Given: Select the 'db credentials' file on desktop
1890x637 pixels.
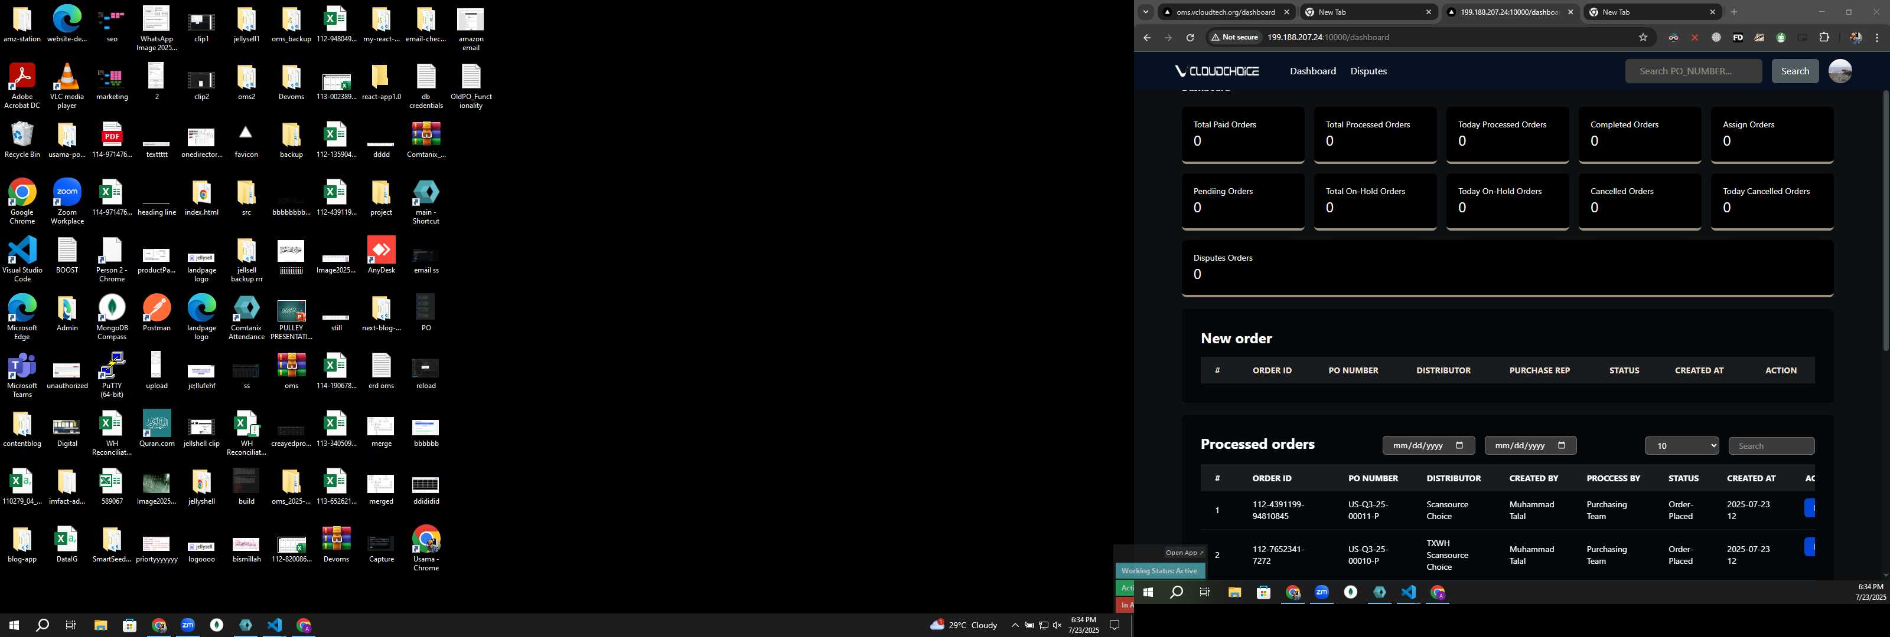Looking at the screenshot, I should (x=425, y=86).
